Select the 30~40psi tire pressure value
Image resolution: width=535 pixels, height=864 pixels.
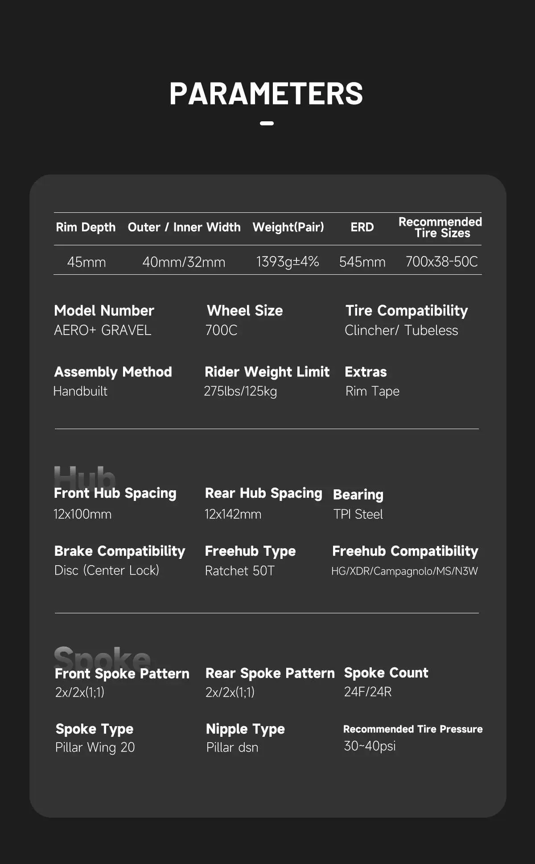pos(370,746)
